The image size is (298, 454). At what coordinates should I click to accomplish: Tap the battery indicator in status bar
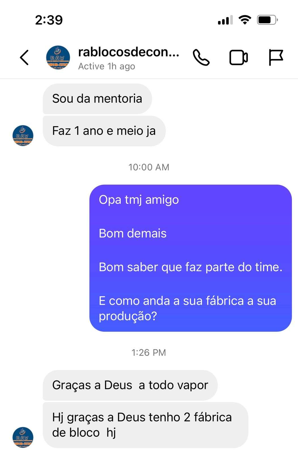point(267,20)
